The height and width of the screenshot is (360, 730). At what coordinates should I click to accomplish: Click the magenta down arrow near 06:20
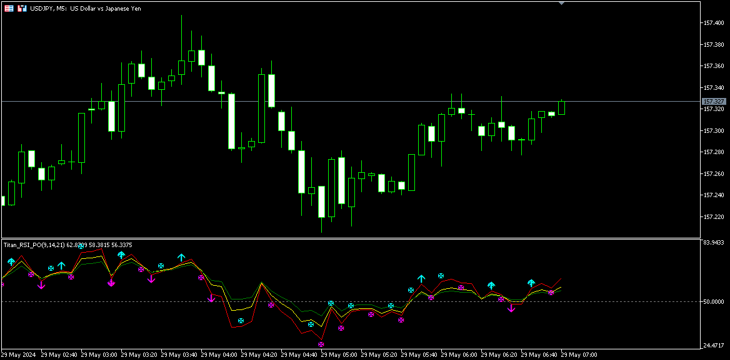[511, 308]
